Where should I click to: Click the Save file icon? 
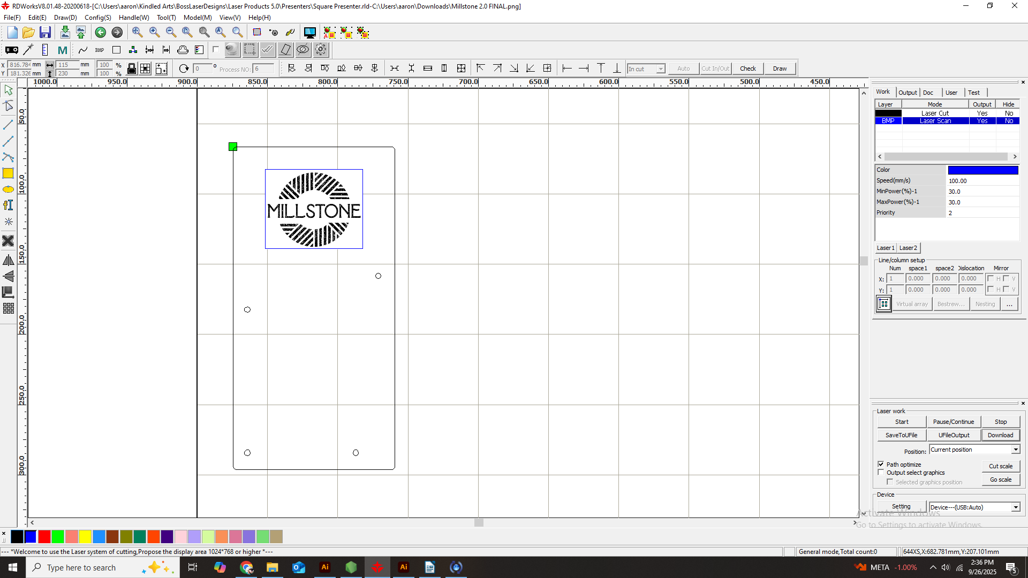point(46,33)
